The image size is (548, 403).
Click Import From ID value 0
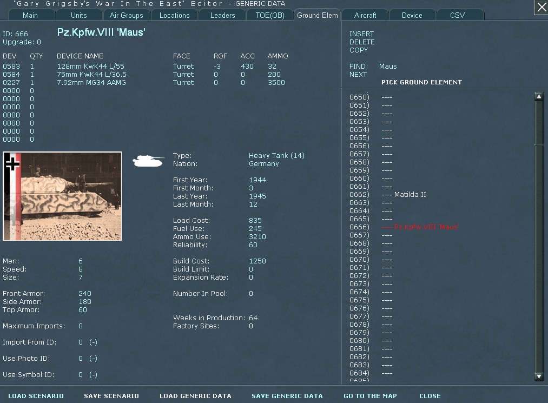[x=81, y=342]
